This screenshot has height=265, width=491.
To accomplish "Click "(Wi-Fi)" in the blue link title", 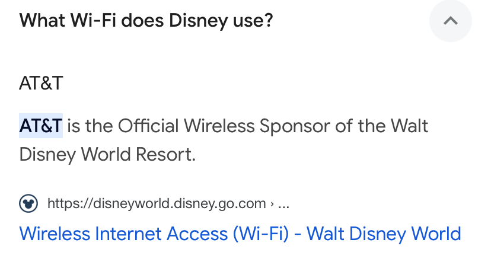I will pos(260,233).
